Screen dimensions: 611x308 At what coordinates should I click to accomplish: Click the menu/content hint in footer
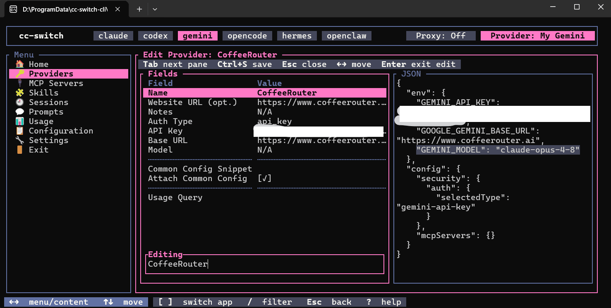pos(48,302)
